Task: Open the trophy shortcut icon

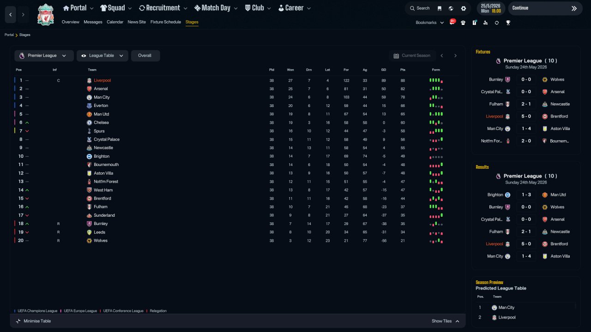Action: point(508,23)
